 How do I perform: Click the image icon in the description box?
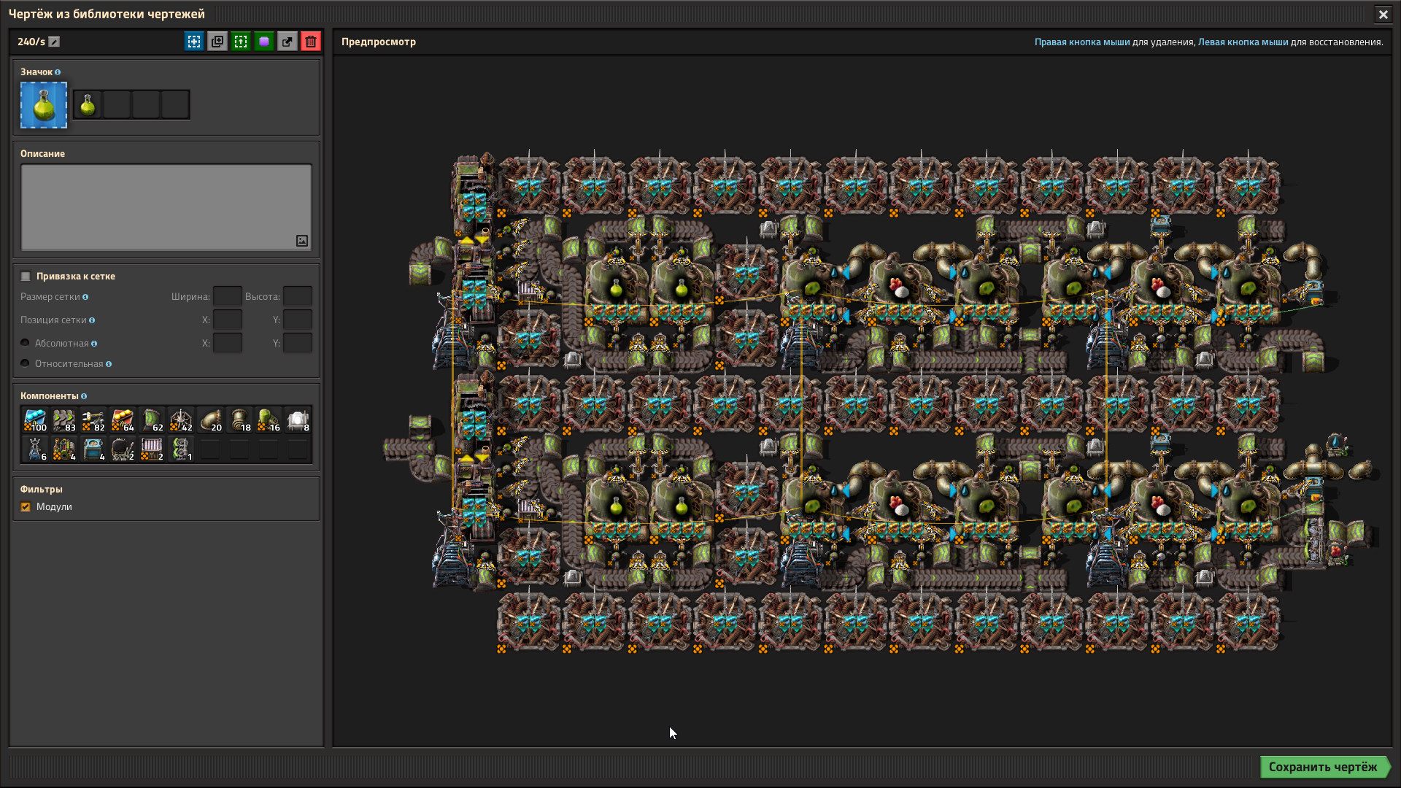302,241
